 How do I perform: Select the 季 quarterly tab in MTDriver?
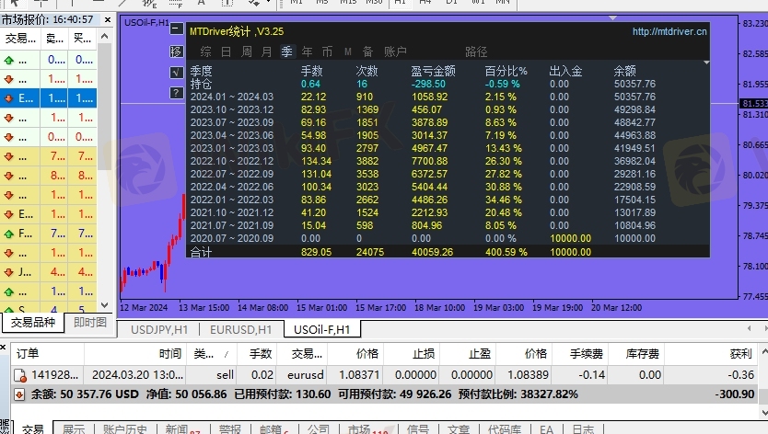[287, 51]
